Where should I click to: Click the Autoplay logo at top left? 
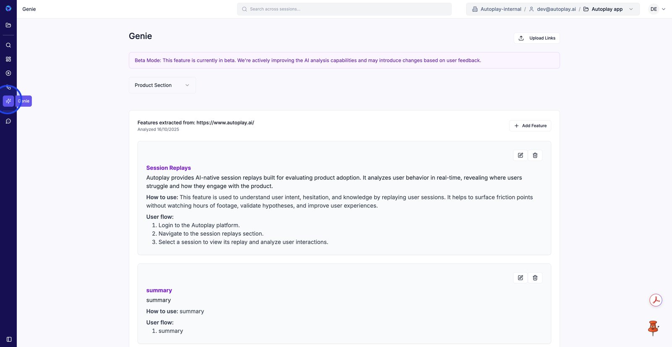8,8
